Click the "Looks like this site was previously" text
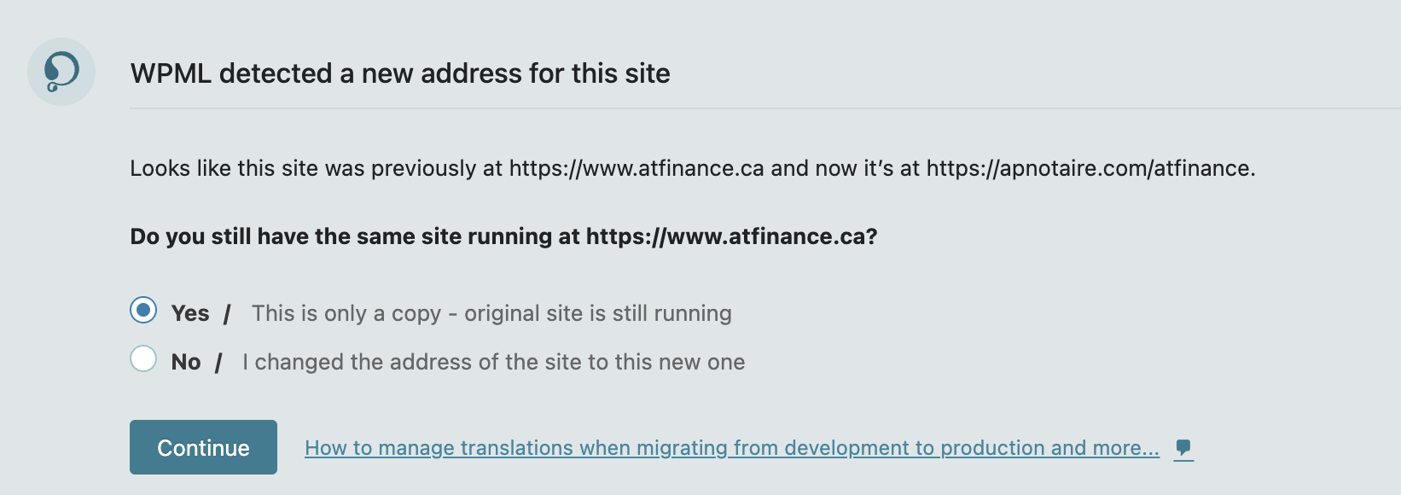Image resolution: width=1401 pixels, height=495 pixels. [316, 168]
